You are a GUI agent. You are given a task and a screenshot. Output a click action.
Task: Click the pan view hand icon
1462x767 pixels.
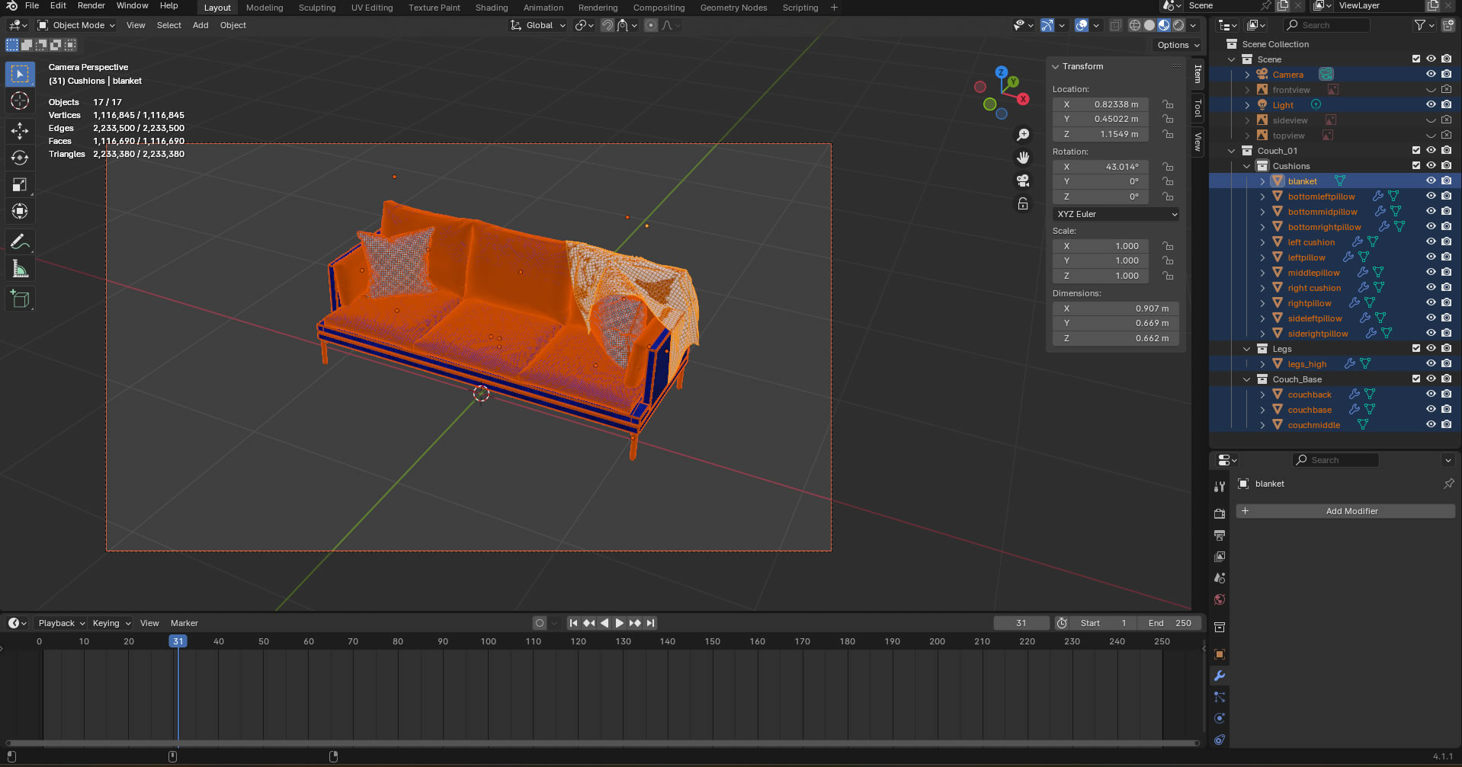1023,158
